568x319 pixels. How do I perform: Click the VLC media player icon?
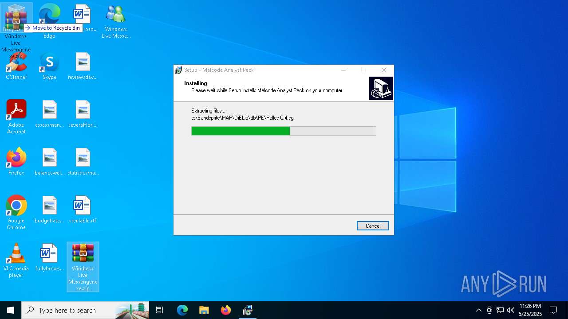(16, 261)
